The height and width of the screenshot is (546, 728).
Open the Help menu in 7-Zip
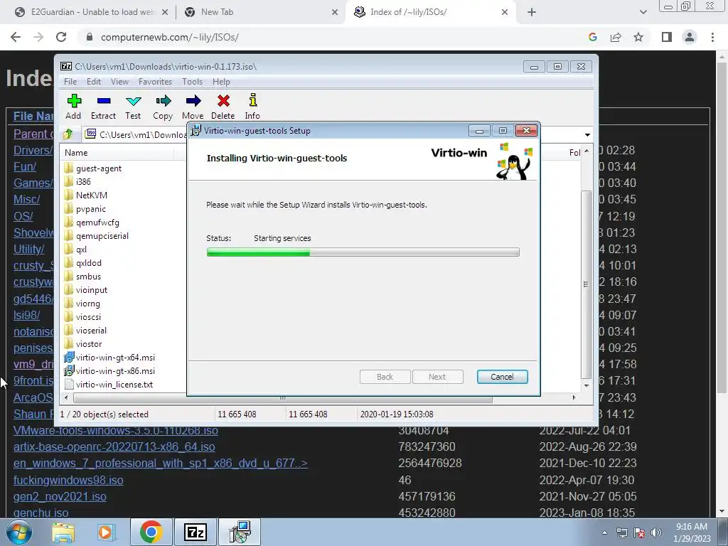[222, 82]
